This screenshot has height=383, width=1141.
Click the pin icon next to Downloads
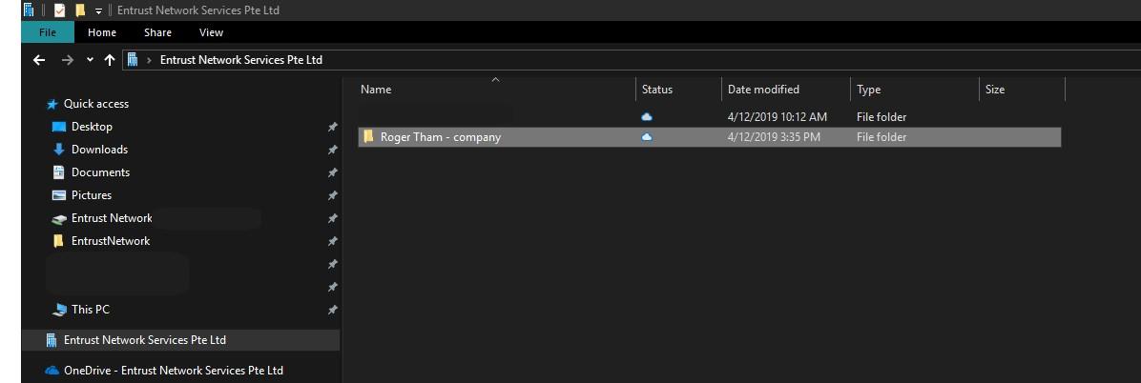click(333, 150)
